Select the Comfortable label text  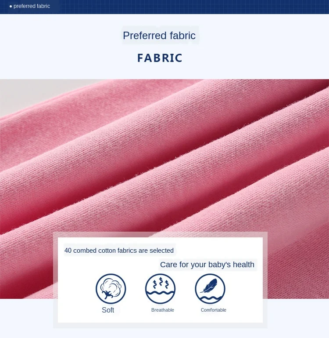(x=214, y=310)
